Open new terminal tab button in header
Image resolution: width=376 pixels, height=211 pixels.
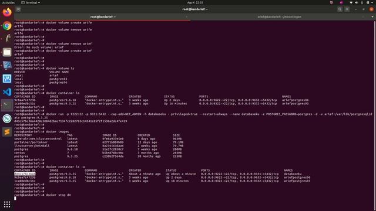pos(18,9)
